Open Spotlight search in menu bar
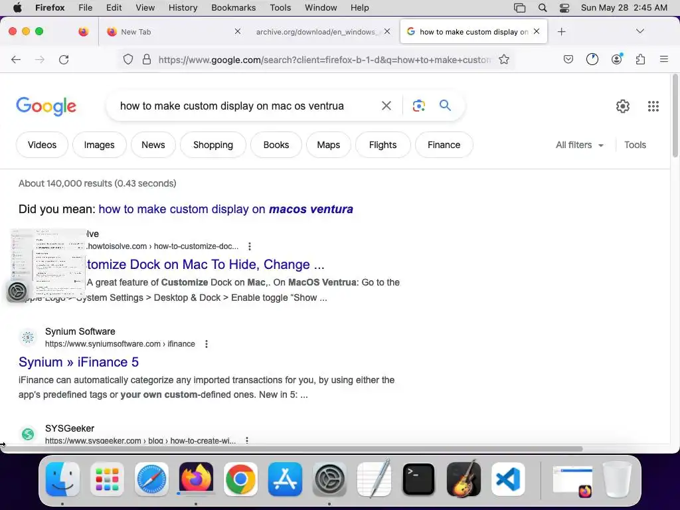The width and height of the screenshot is (680, 510). (542, 7)
